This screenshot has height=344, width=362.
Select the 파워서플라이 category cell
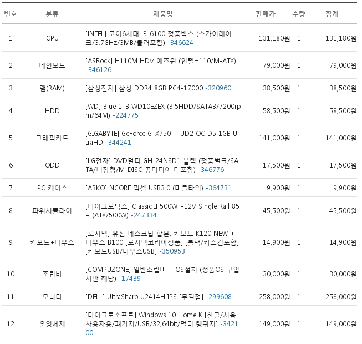(52, 211)
